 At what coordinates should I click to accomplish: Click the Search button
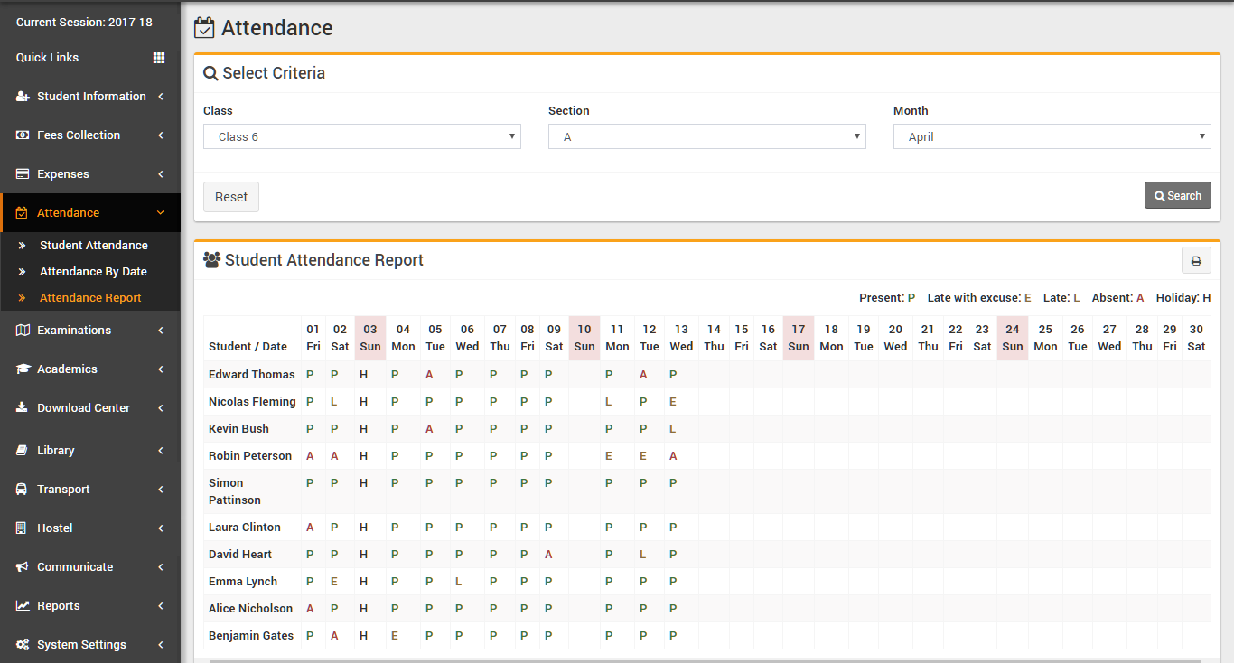click(x=1177, y=196)
